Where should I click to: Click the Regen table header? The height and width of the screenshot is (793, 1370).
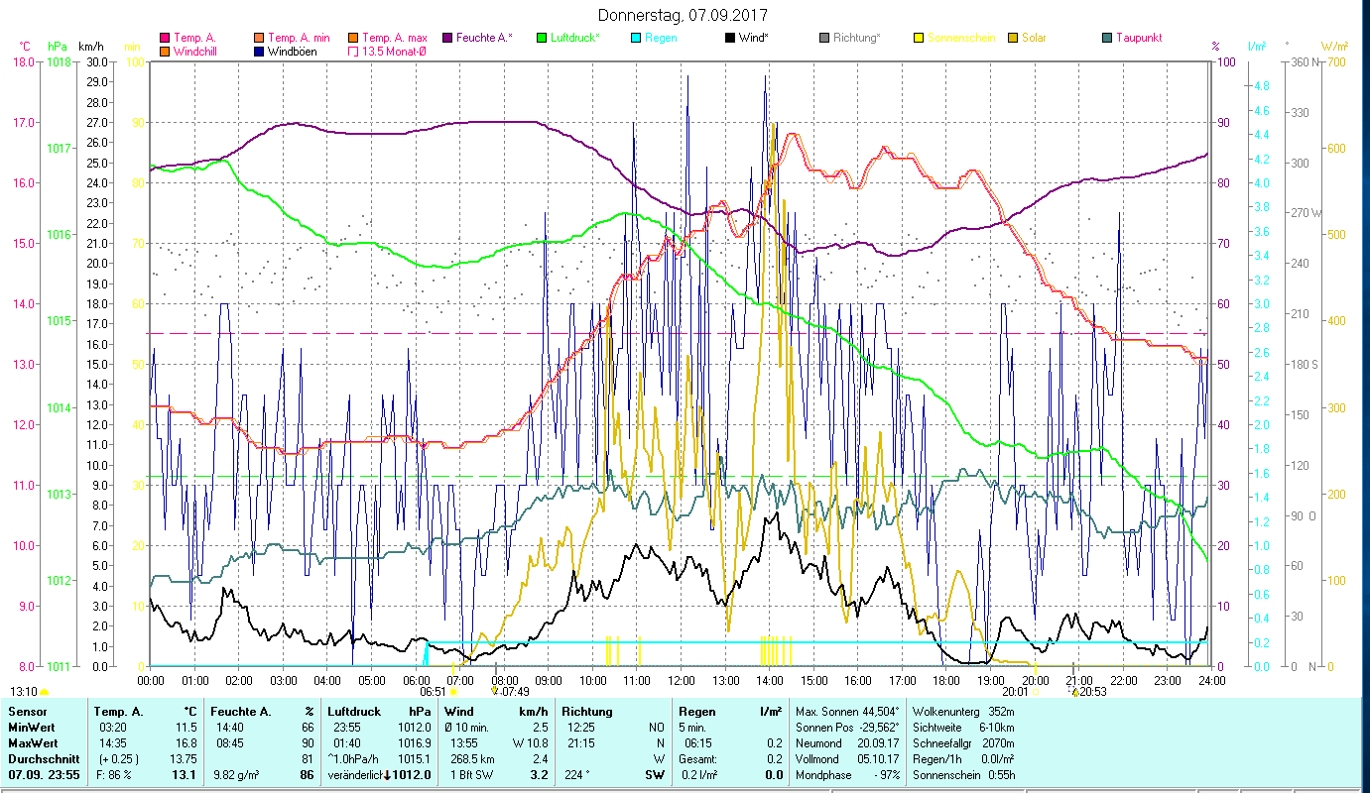[695, 712]
